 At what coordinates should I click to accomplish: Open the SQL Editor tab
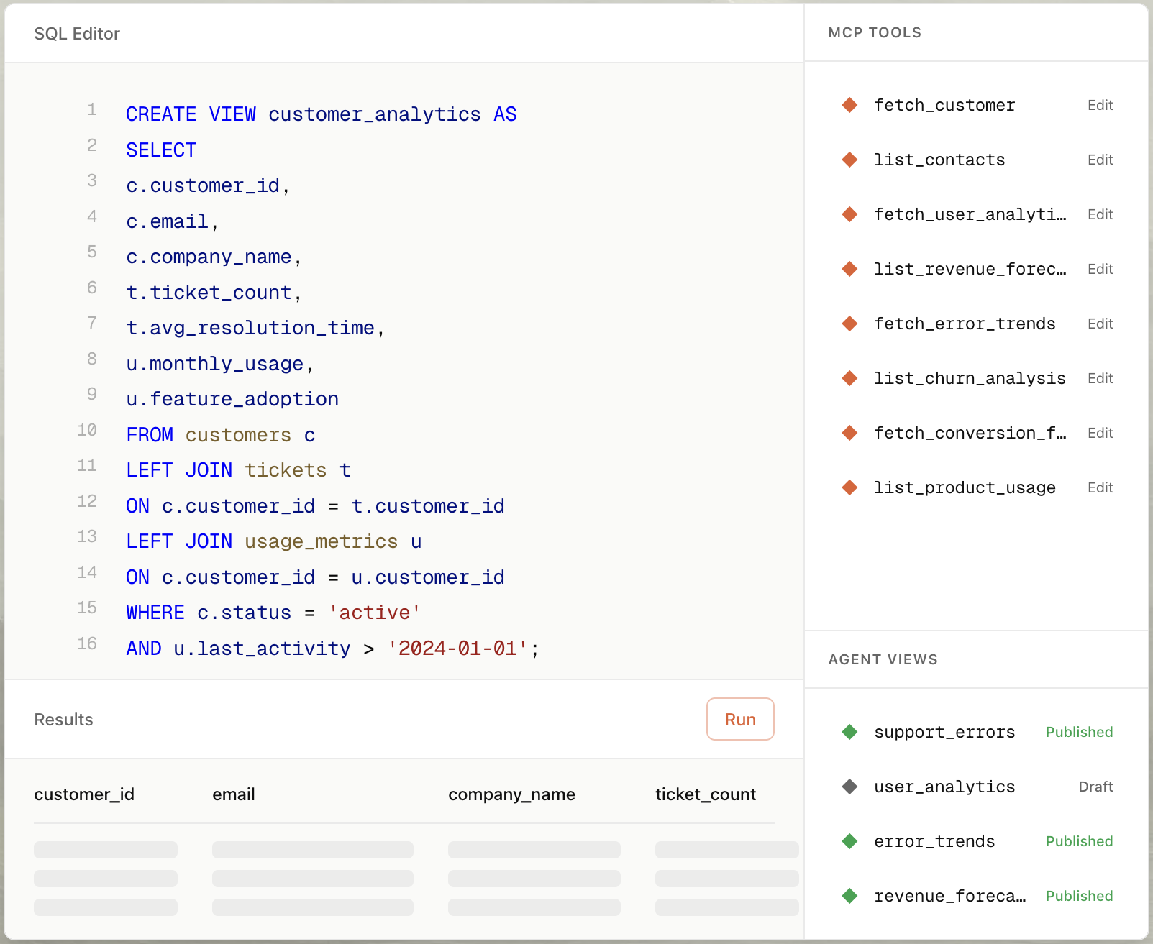click(x=77, y=33)
